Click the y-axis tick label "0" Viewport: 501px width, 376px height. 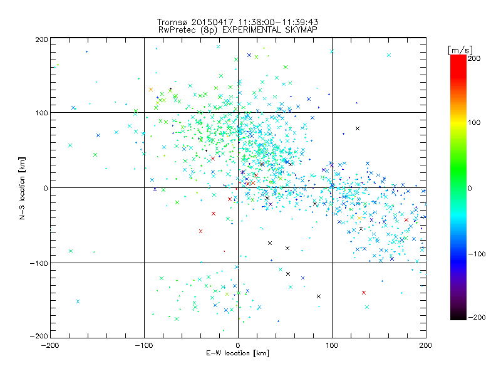click(x=46, y=188)
